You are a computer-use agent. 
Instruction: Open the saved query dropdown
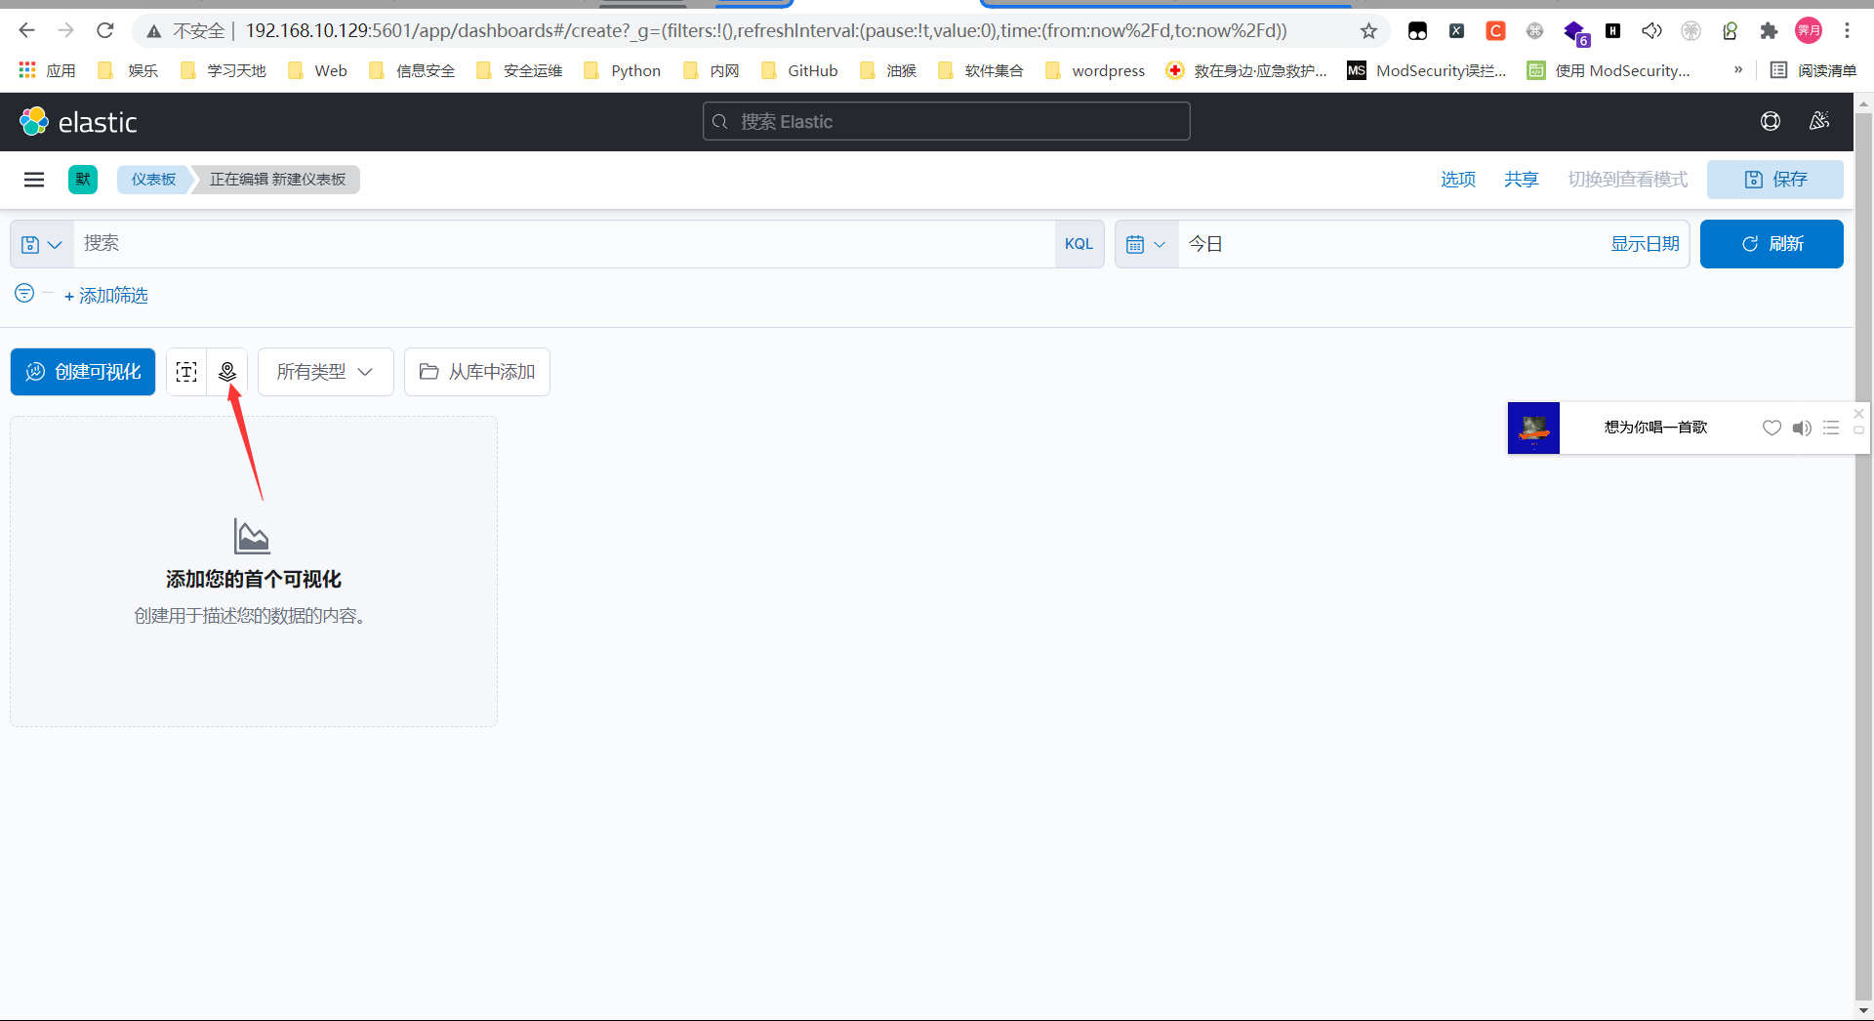pos(42,244)
